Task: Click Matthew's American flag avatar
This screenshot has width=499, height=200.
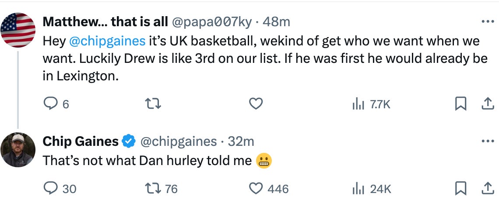Action: pos(18,30)
